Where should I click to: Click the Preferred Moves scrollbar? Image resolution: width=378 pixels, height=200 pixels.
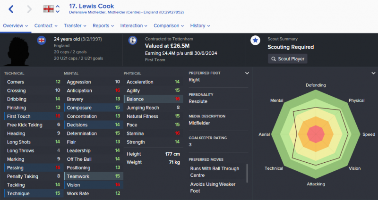[x=247, y=173]
